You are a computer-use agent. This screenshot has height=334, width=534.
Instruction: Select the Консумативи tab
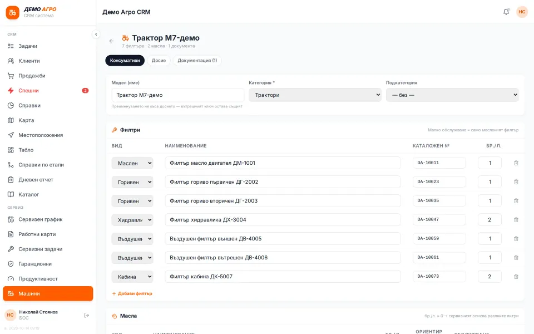125,60
